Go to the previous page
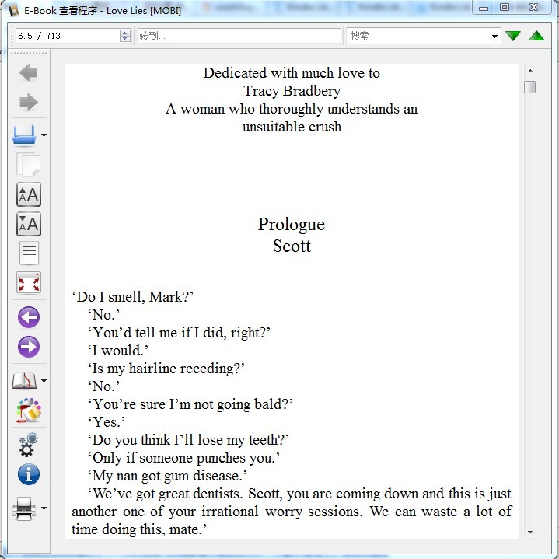This screenshot has height=559, width=559. [28, 317]
